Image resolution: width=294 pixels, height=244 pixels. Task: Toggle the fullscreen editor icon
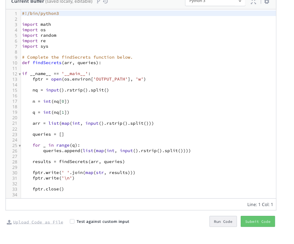click(x=254, y=2)
